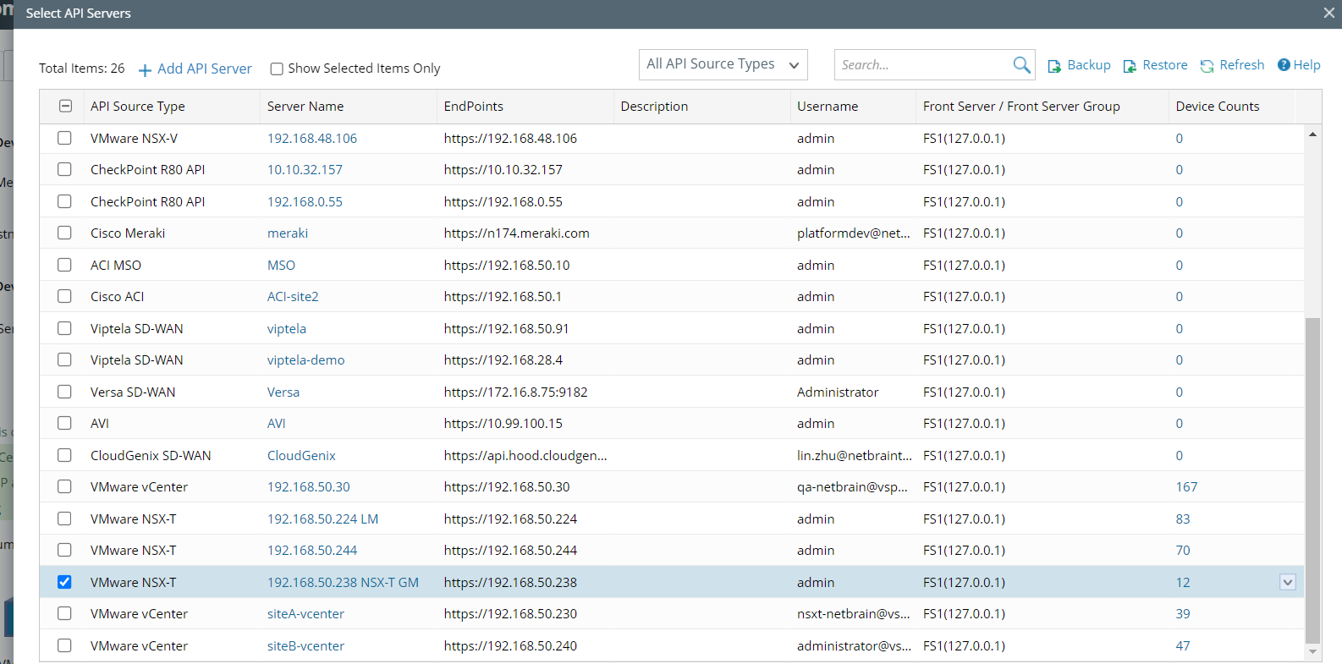Click the Restore text link

(1165, 65)
